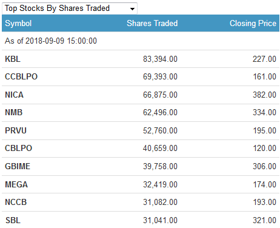
Task: Click the Shares Traded column header
Action: [152, 23]
